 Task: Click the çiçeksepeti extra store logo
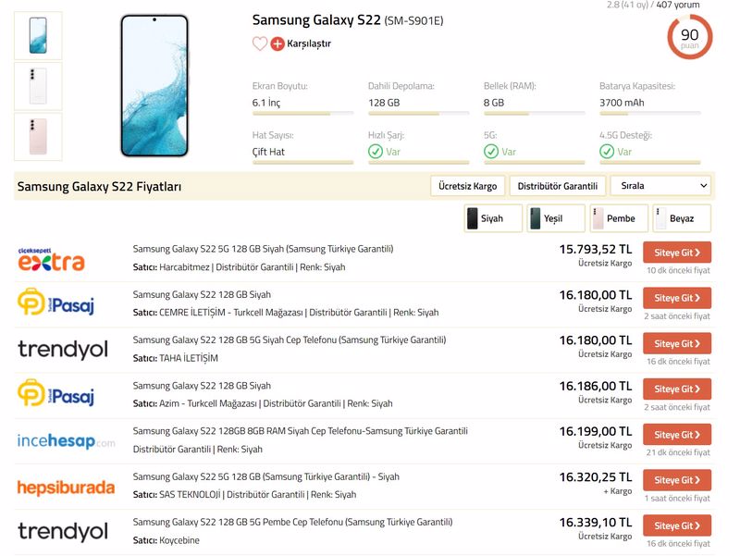(52, 259)
